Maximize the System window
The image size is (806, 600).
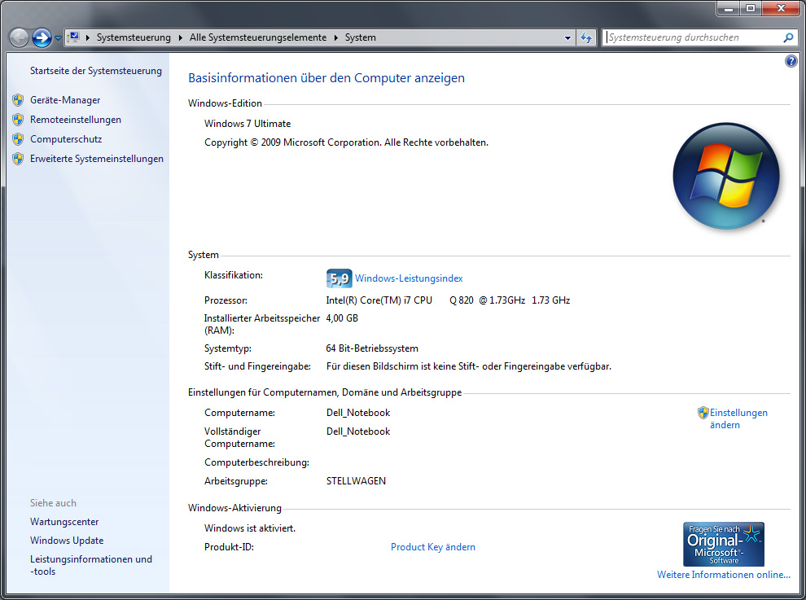pos(751,8)
